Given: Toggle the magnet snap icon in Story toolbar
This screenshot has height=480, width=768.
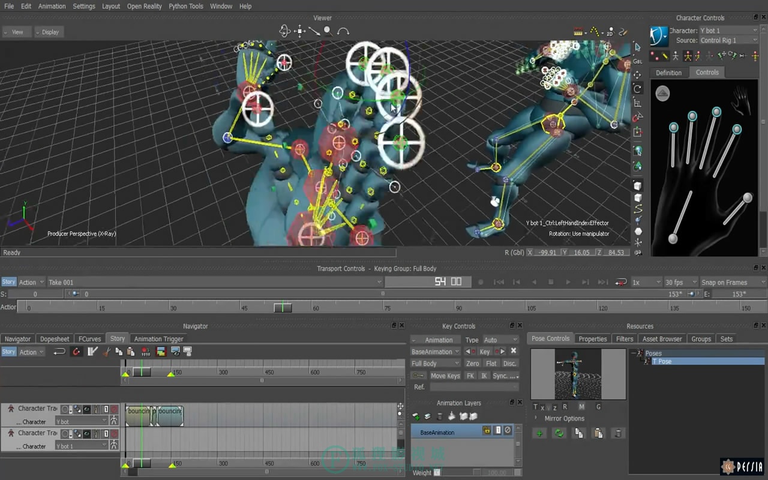Looking at the screenshot, I should (76, 352).
